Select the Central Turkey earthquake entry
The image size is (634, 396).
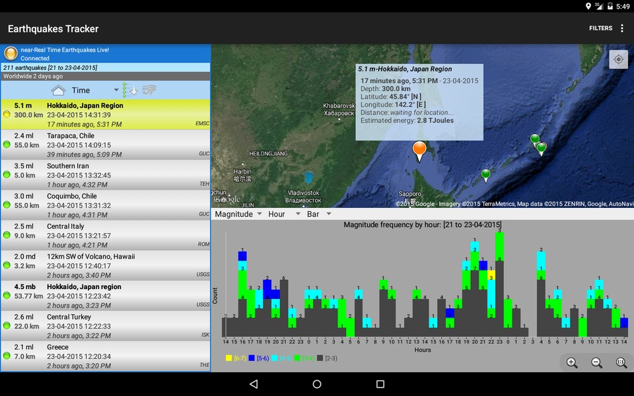[105, 326]
